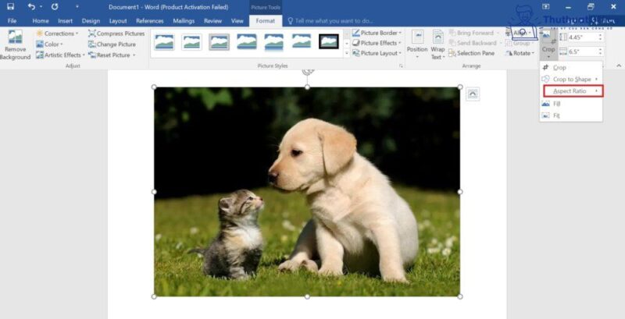Open the Color dropdown
This screenshot has height=319, width=625.
point(50,44)
